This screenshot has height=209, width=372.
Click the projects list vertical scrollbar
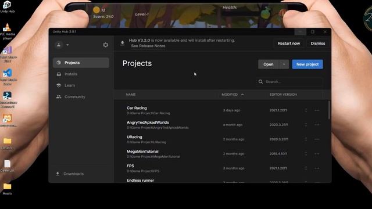329,110
